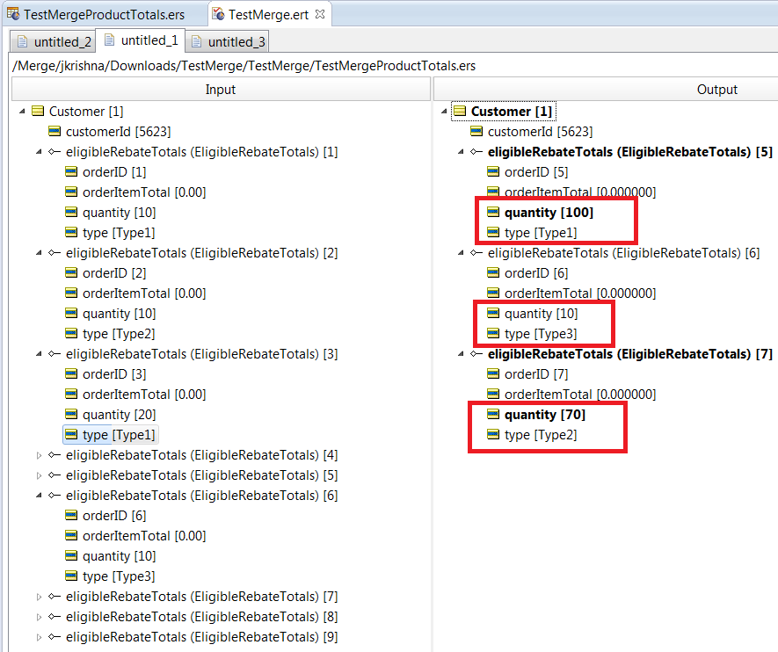Click the Input Customer entity icon
The image size is (778, 652).
click(x=38, y=111)
